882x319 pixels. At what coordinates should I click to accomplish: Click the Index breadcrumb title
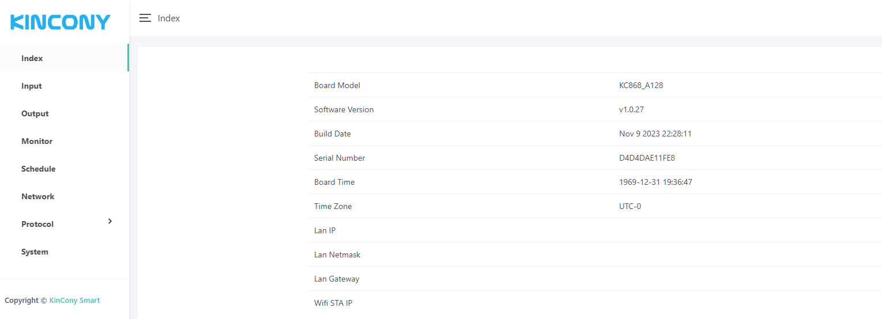(169, 18)
